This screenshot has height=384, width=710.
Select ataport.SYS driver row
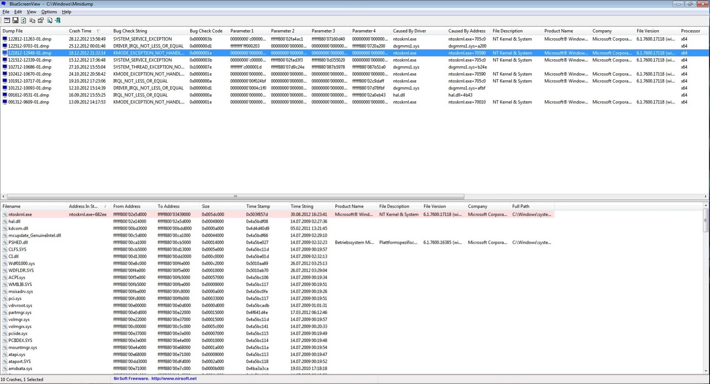[277, 361]
